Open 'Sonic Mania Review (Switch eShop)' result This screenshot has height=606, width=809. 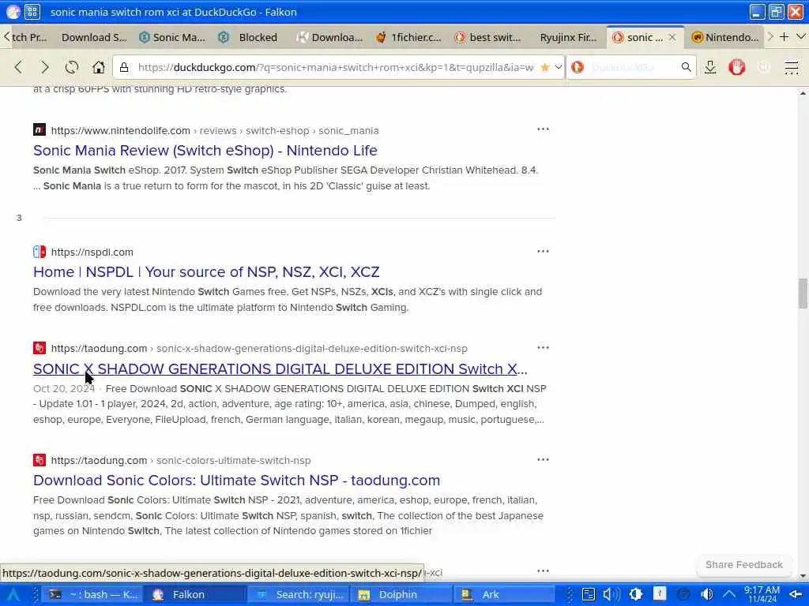(205, 150)
